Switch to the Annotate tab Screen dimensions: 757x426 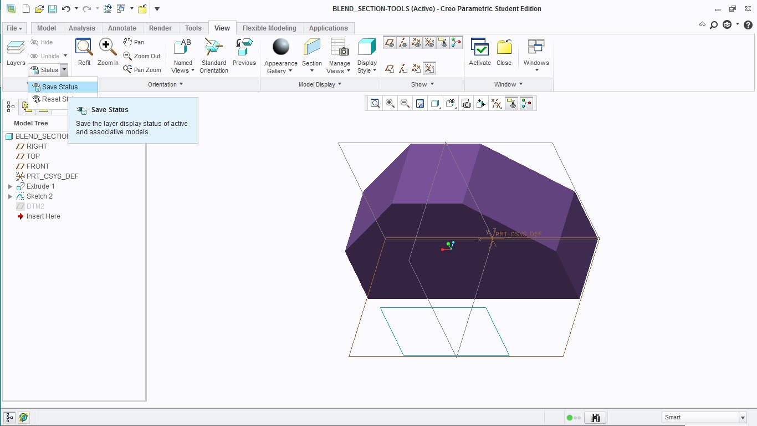click(122, 28)
